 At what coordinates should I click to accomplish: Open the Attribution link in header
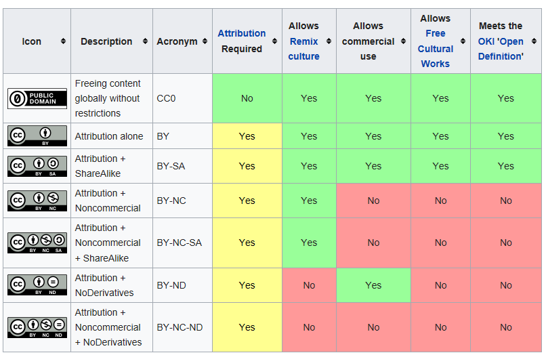[x=241, y=33]
